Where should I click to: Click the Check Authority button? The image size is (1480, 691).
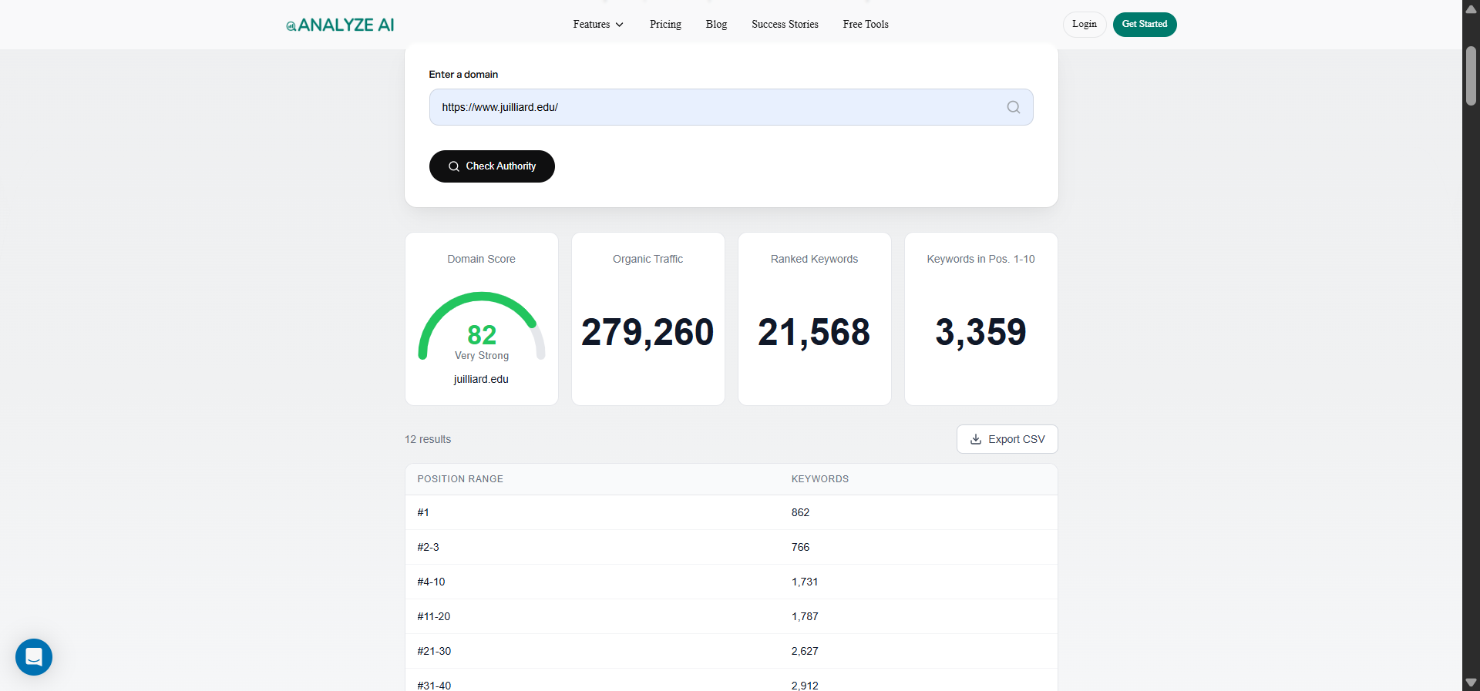492,166
